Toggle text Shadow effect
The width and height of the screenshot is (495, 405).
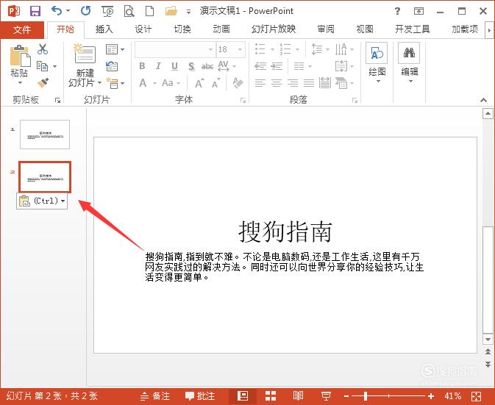[x=191, y=66]
